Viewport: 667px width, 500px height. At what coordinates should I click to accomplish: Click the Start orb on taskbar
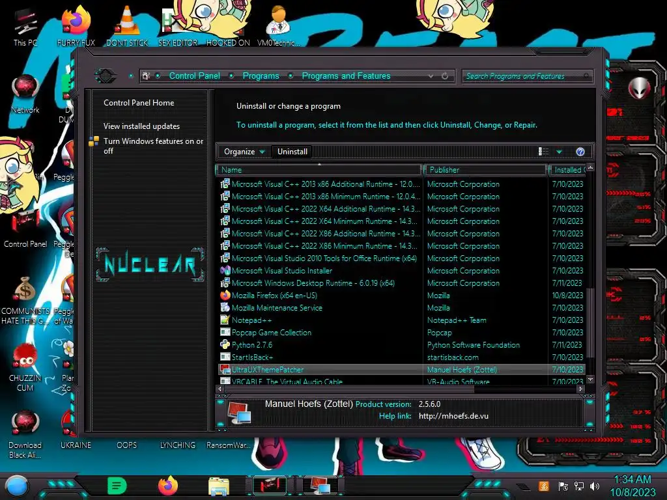[16, 486]
